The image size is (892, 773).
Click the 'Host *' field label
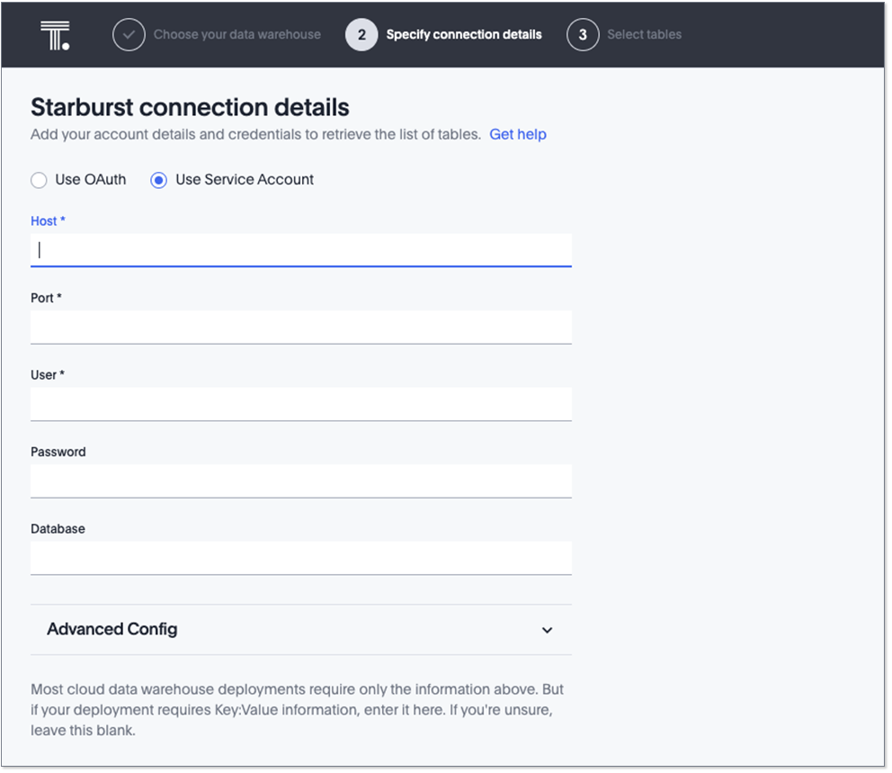pyautogui.click(x=48, y=220)
